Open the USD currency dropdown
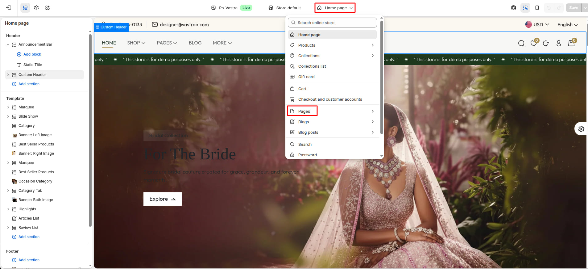 coord(537,24)
